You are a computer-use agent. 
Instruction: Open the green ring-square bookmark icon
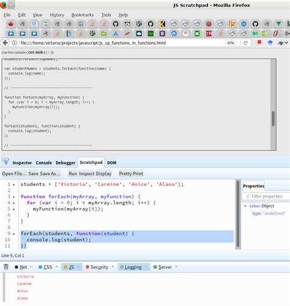click(x=197, y=34)
